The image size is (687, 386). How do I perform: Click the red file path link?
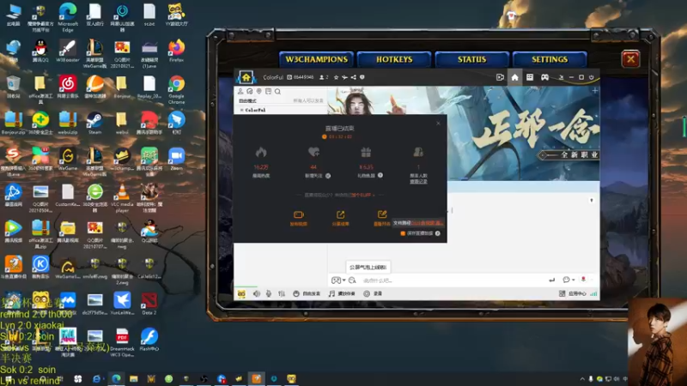tap(427, 223)
